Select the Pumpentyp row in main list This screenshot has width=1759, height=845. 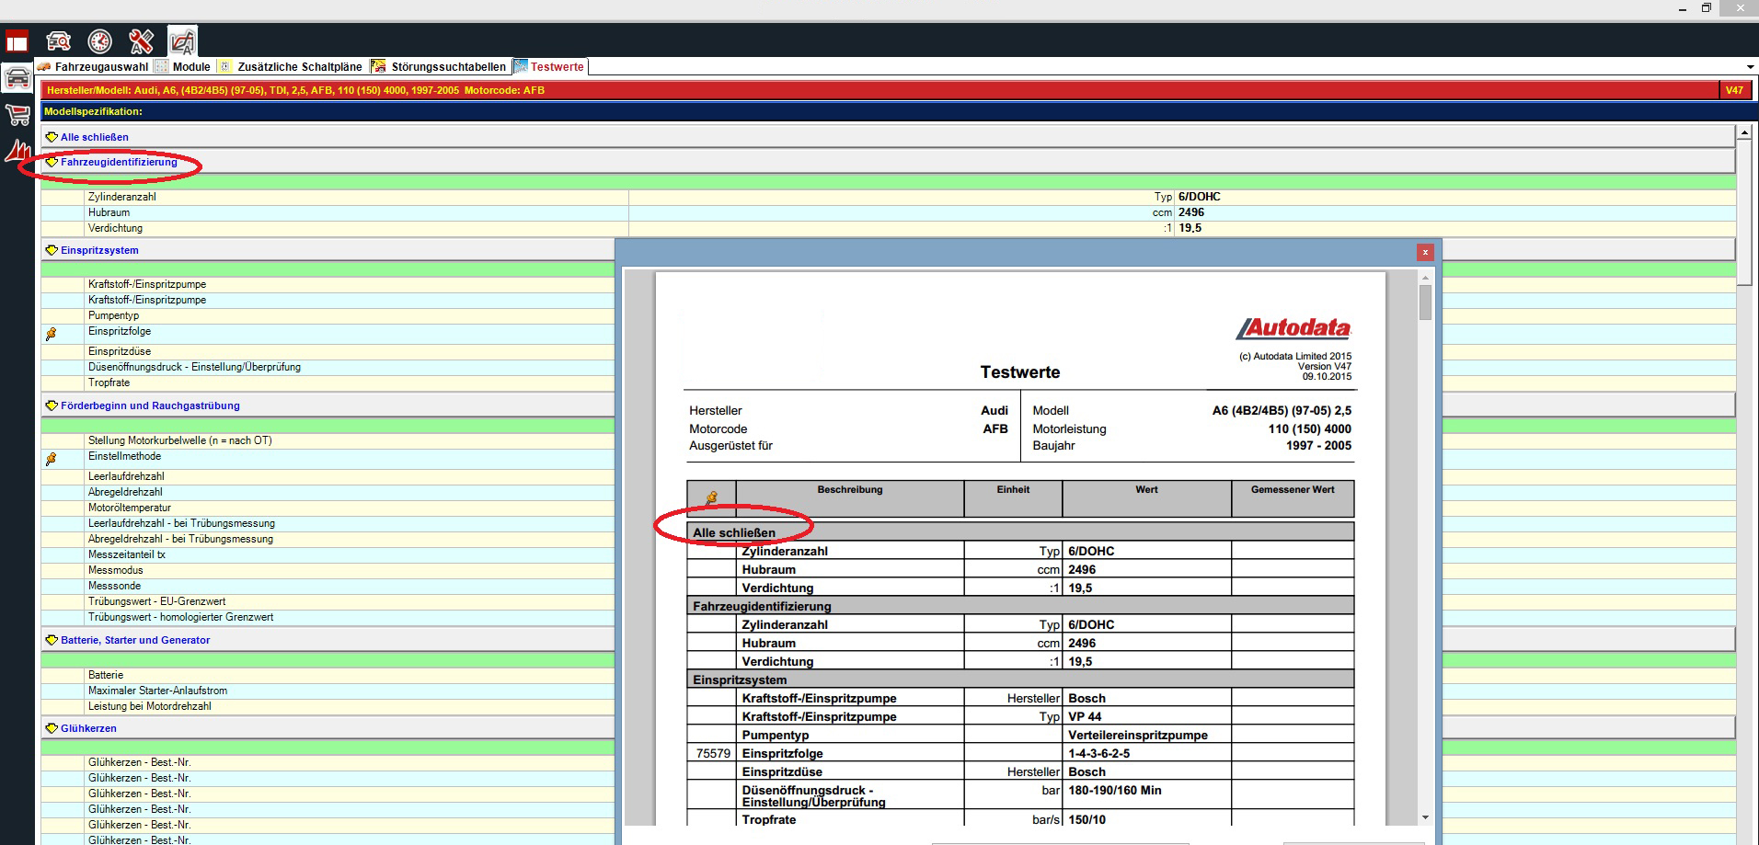point(328,315)
